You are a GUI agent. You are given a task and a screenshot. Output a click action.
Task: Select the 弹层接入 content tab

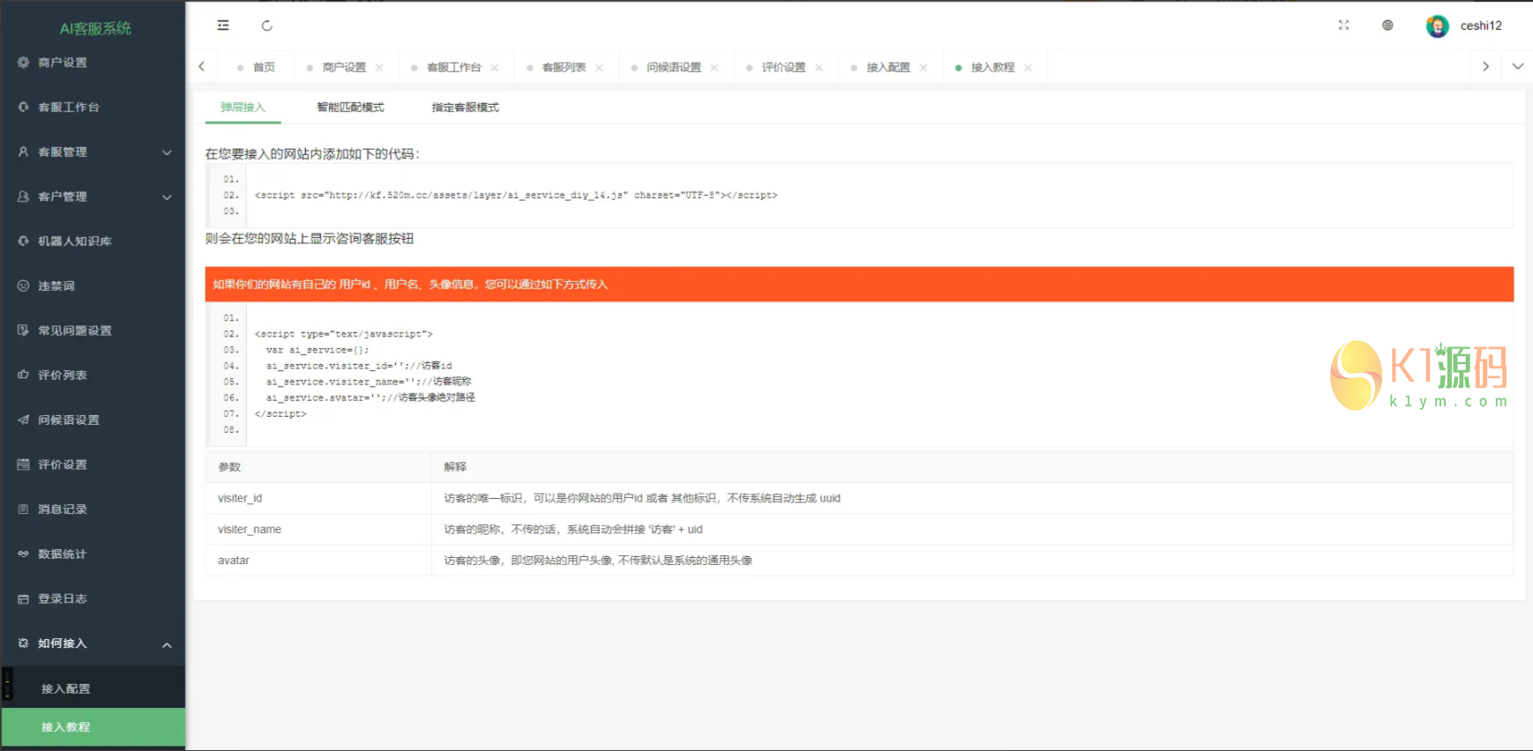pos(243,108)
